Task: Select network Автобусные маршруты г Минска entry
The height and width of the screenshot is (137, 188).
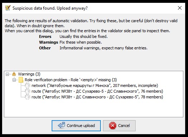Action: pos(95,85)
